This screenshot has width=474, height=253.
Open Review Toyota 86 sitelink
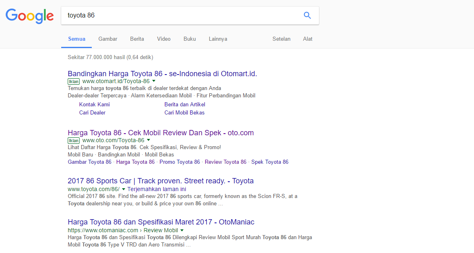tap(226, 162)
